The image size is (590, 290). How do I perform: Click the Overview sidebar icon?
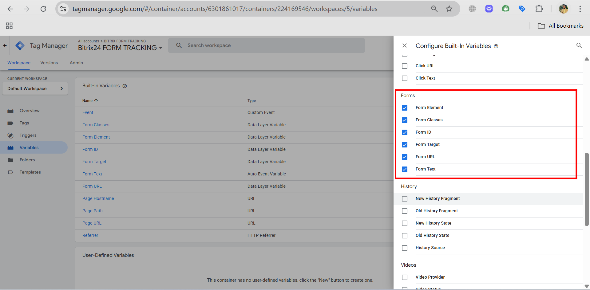click(x=10, y=111)
